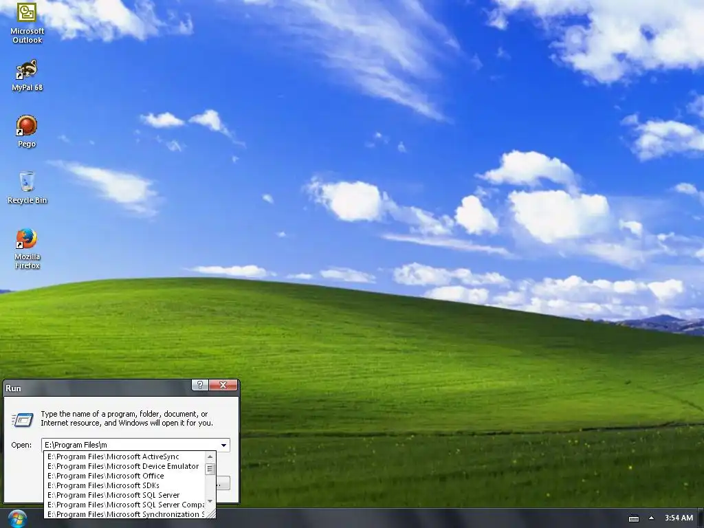This screenshot has width=704, height=528.
Task: Choose E:\Program Files\Microsoft SDKs suggestion
Action: [125, 485]
